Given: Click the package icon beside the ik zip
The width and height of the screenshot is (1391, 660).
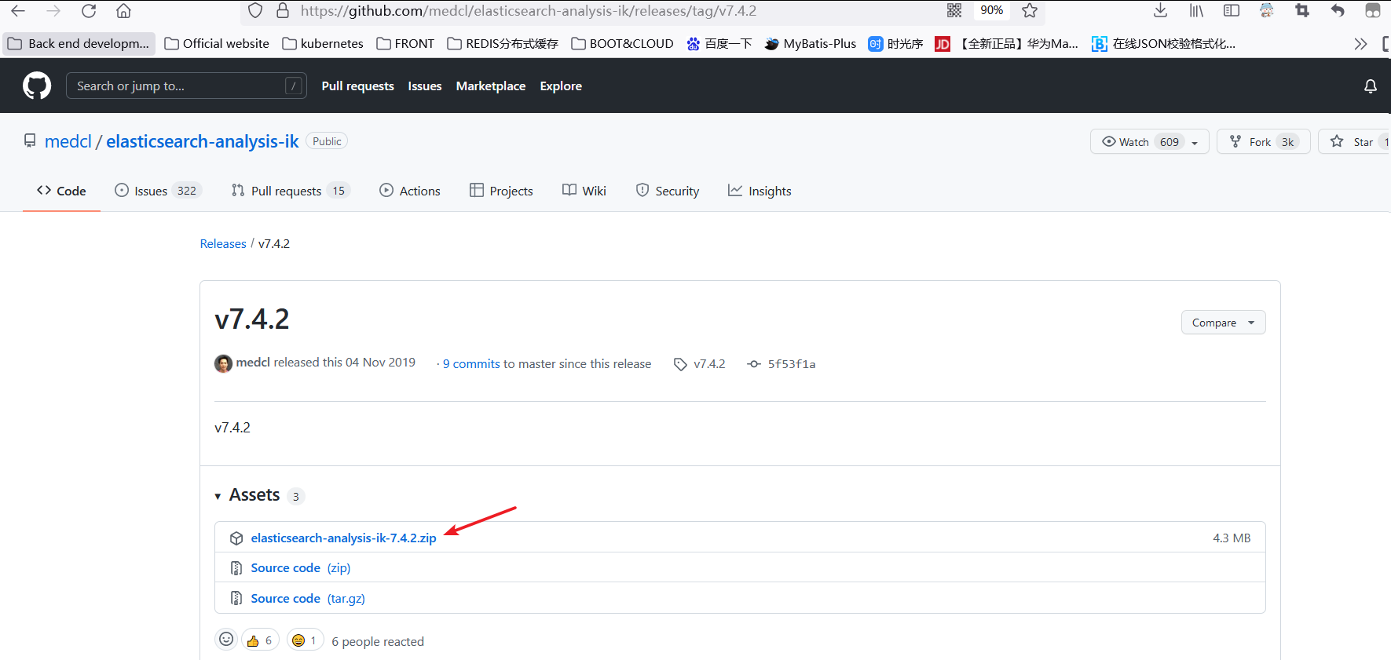Looking at the screenshot, I should [x=236, y=538].
